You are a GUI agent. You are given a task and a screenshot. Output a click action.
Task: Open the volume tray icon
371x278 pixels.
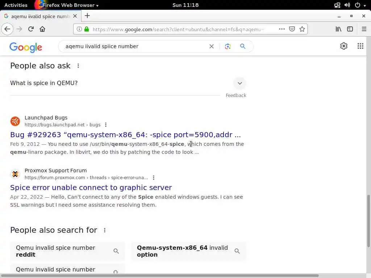347,5
